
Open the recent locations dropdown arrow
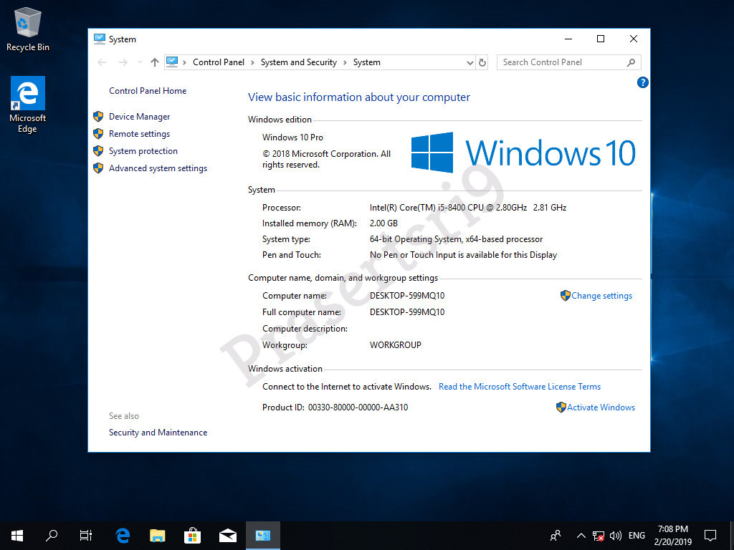coord(140,62)
